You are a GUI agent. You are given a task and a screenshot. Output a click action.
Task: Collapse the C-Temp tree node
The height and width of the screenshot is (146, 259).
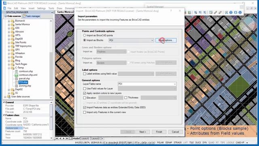click(x=9, y=68)
